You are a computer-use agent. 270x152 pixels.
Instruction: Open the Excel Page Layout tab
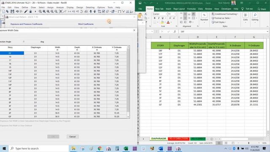coord(179,9)
